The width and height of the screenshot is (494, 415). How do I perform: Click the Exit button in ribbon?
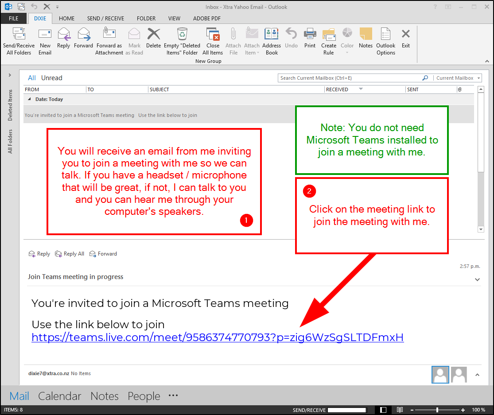406,38
